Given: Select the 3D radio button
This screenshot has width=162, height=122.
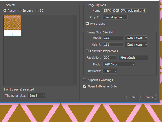Looking at the screenshot, I should tap(37, 11).
